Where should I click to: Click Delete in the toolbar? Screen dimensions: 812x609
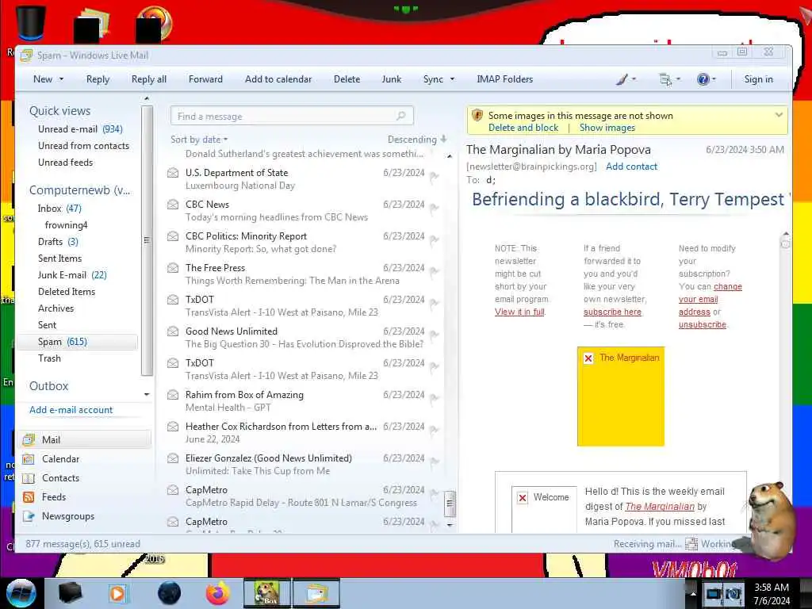(x=347, y=79)
